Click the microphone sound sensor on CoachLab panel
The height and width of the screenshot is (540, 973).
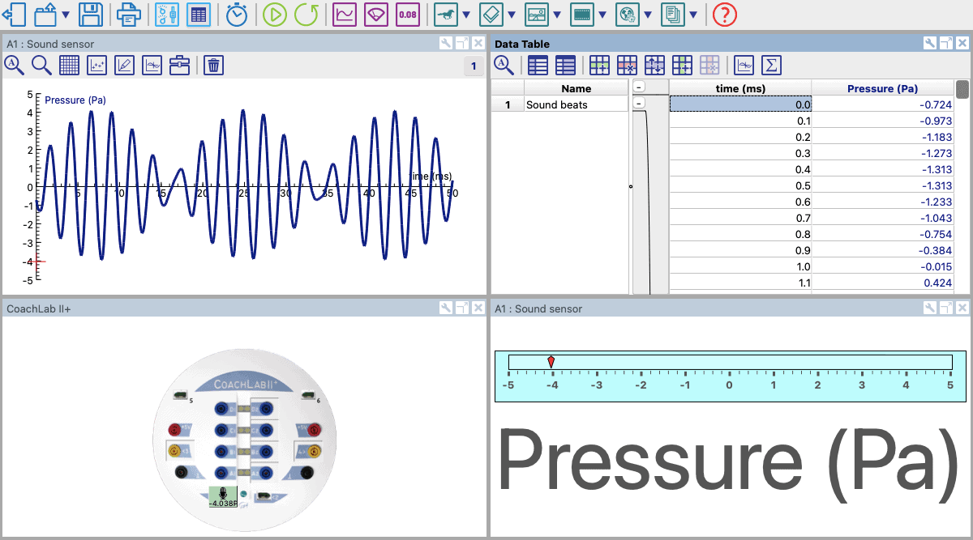(x=222, y=495)
